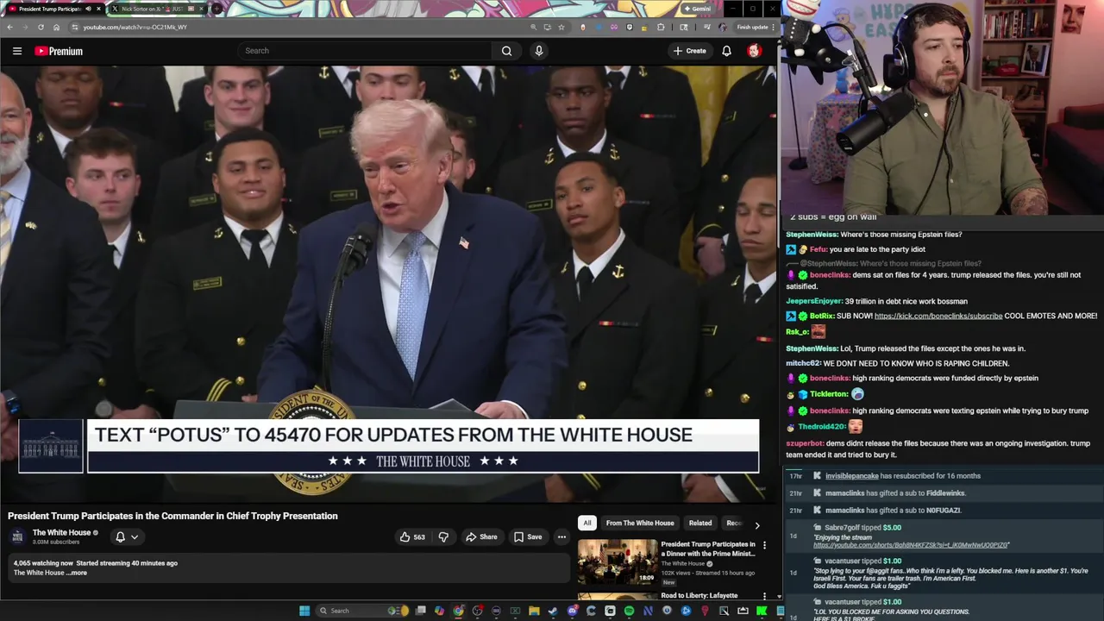Open the Road to Liberty: Lafayette video title

(x=699, y=595)
